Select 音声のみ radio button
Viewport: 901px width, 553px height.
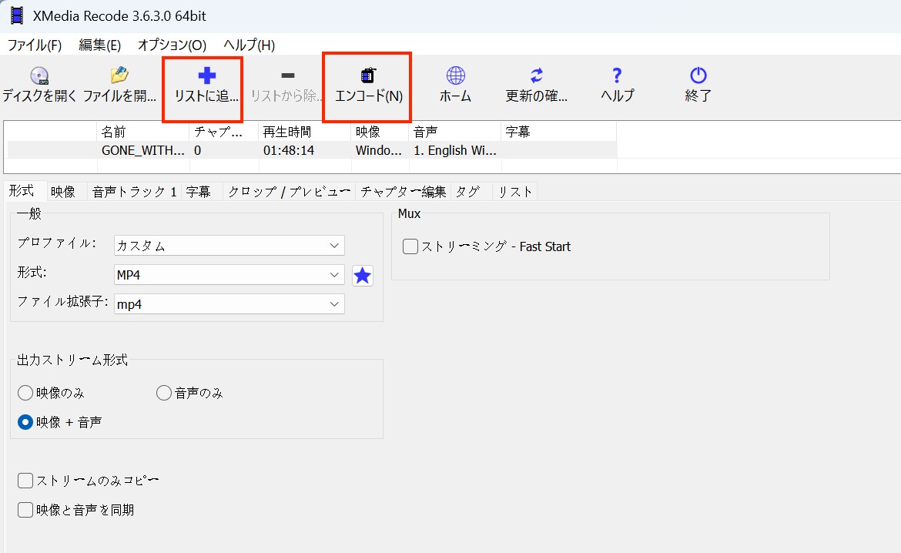(x=164, y=393)
